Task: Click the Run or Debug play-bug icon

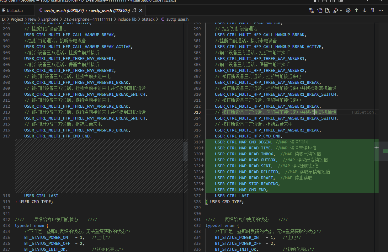Action: 336,10
